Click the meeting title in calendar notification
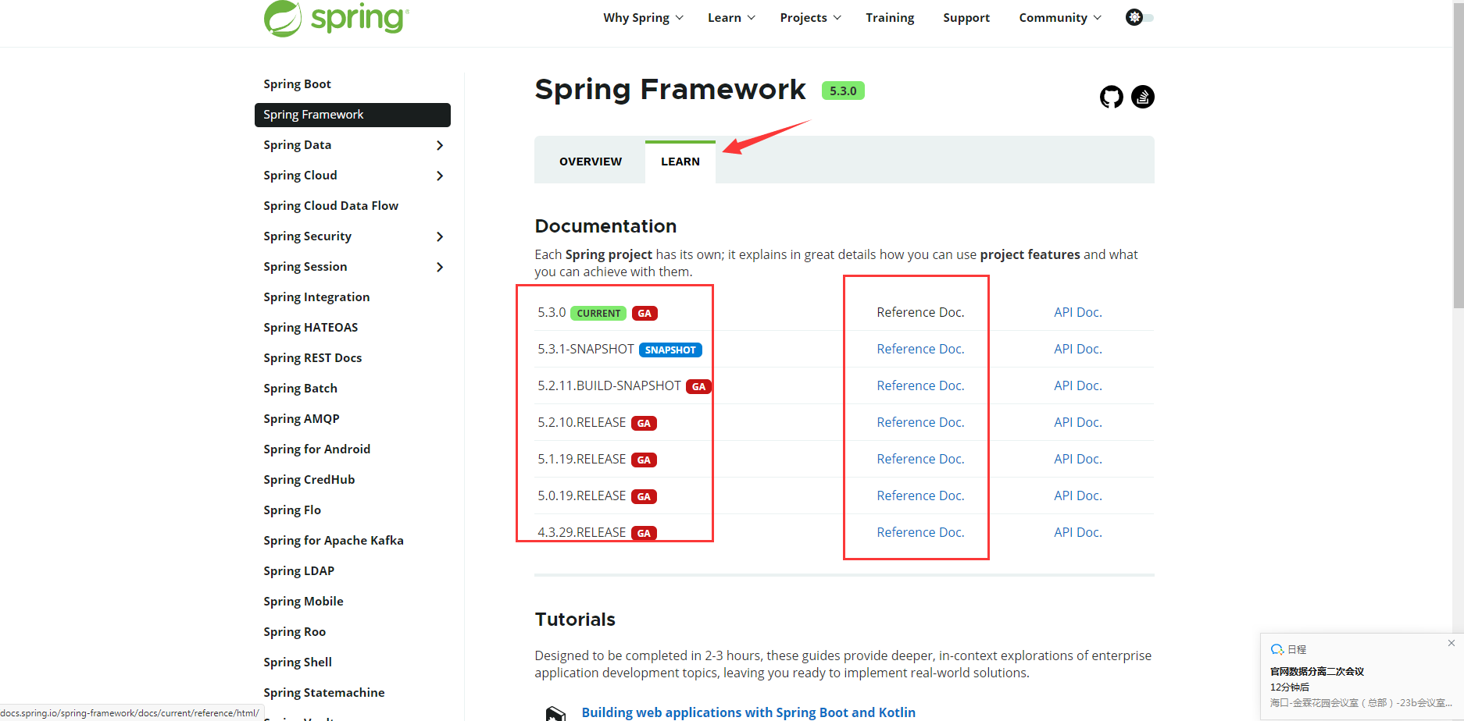 pyautogui.click(x=1317, y=671)
